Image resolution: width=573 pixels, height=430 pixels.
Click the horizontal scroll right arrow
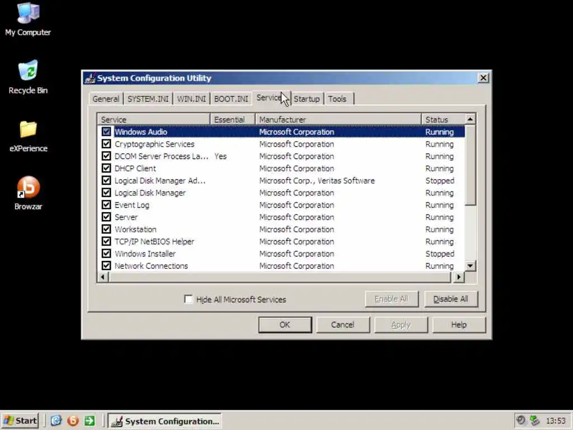pos(459,277)
